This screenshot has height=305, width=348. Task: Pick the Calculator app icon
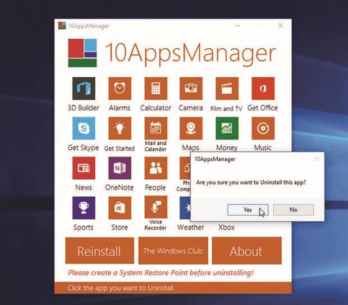[156, 89]
